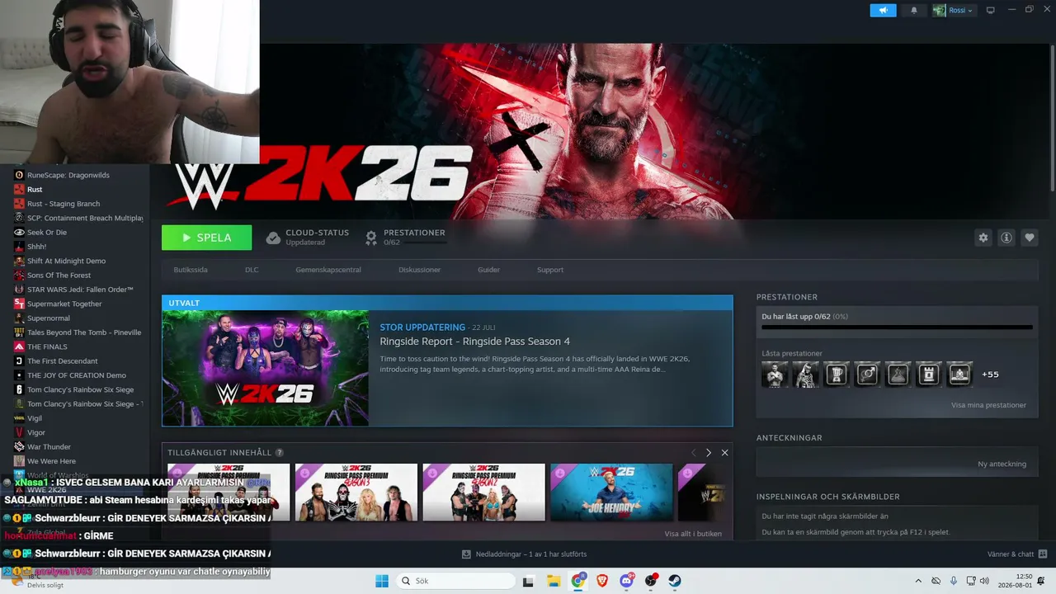Open Vänner & chatt panel
Screen dimensions: 1056x594
(x=1017, y=554)
